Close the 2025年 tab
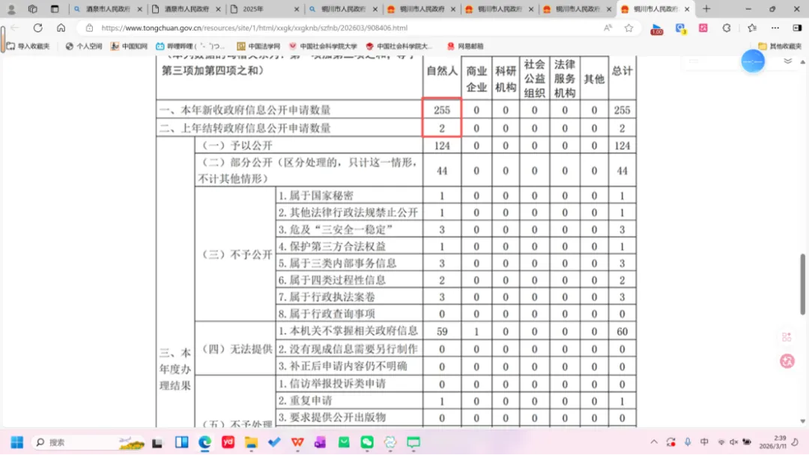 296,9
